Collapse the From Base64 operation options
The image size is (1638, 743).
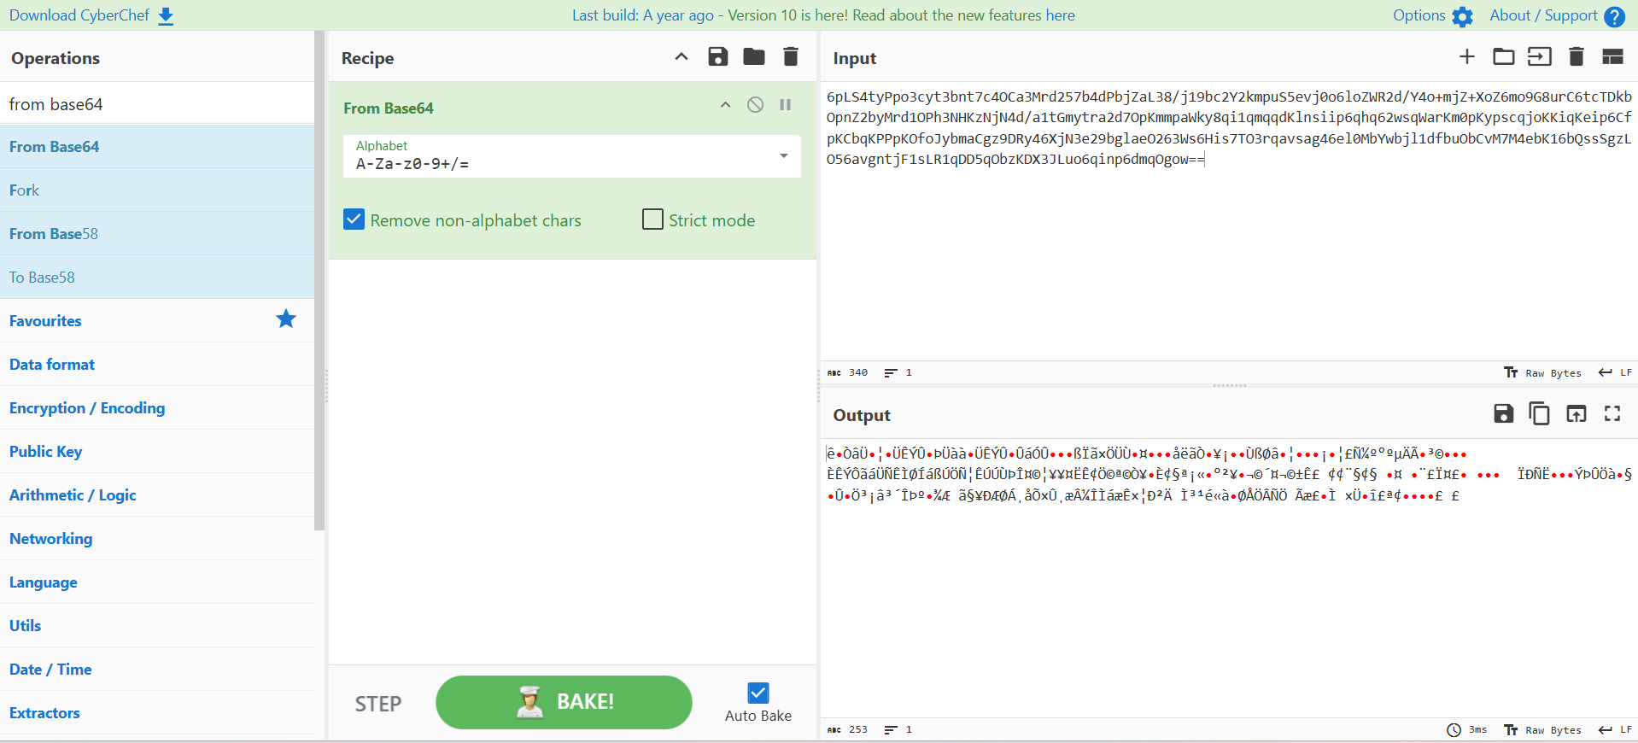(725, 105)
